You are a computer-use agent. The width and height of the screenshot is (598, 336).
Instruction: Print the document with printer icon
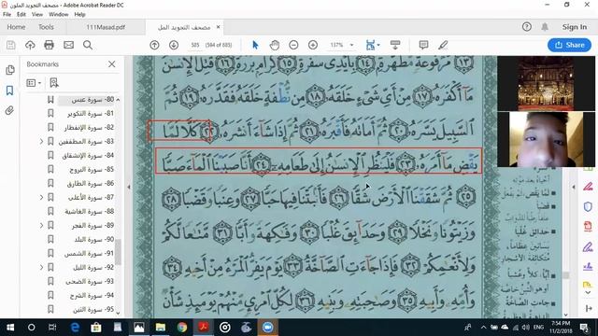(49, 45)
